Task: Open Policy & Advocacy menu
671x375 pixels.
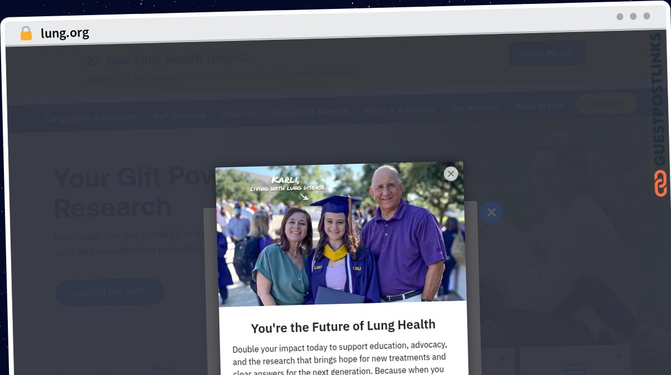Action: (400, 110)
